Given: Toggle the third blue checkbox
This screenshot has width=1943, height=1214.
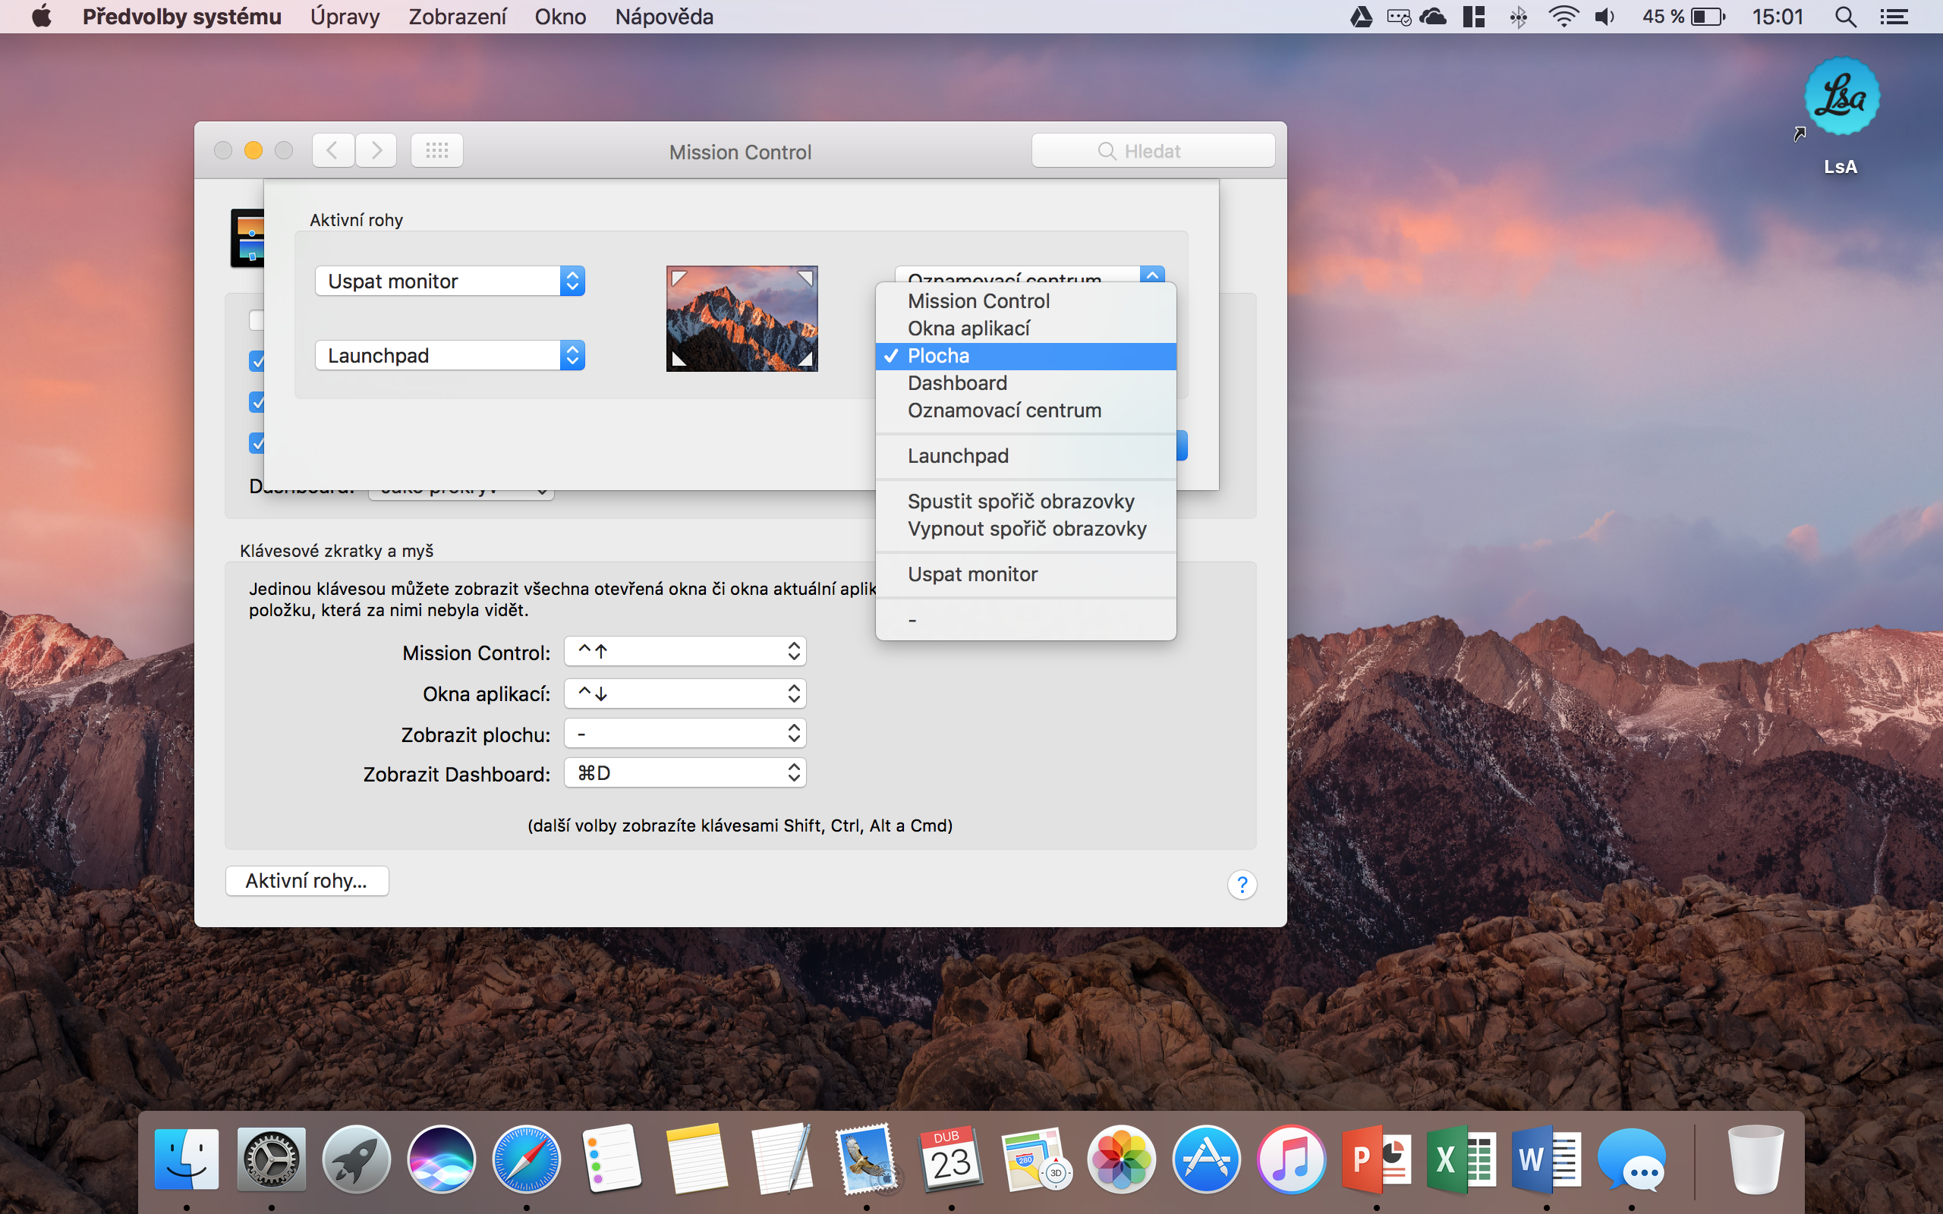Looking at the screenshot, I should click(x=258, y=402).
